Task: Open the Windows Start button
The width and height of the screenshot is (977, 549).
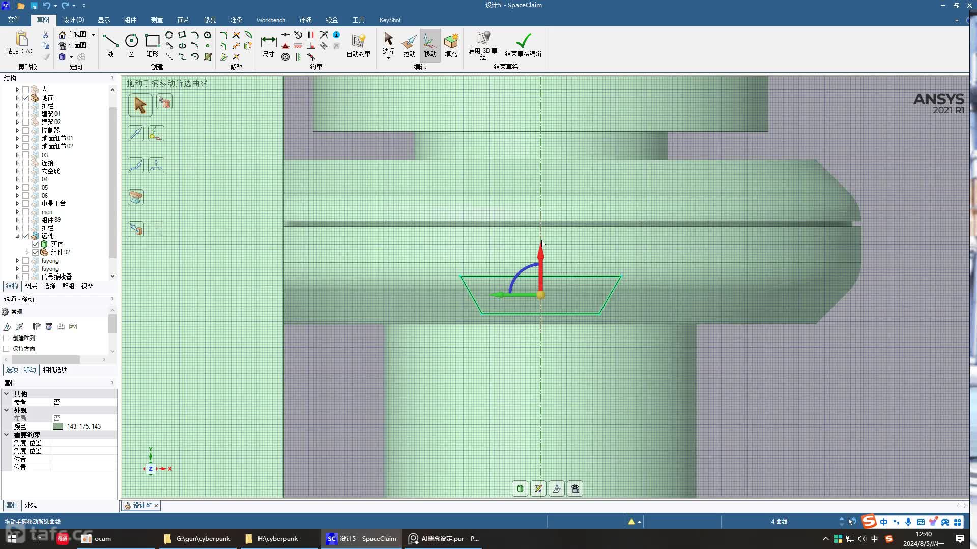Action: [x=12, y=539]
